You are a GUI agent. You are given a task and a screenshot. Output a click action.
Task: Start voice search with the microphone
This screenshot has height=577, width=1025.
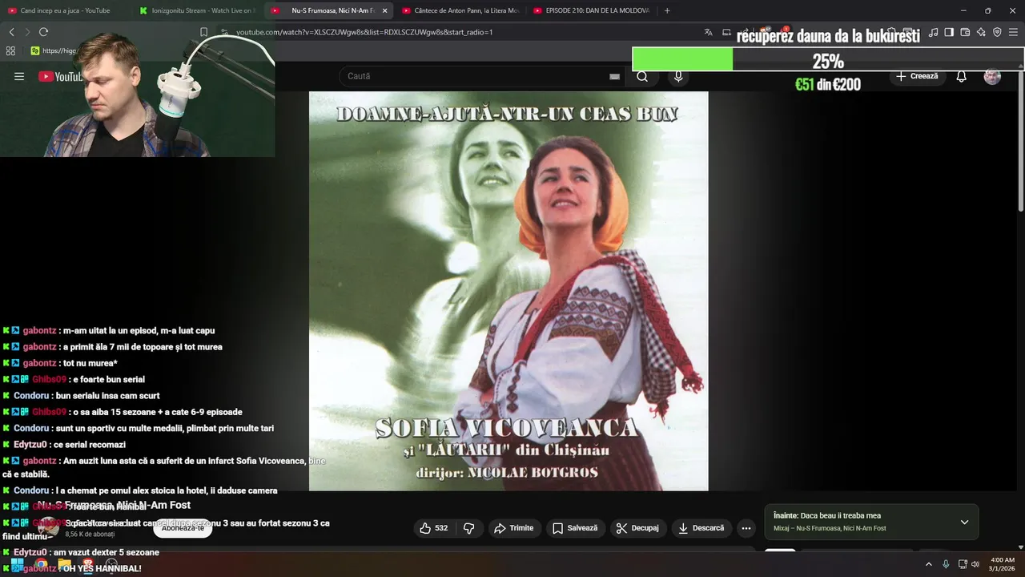[x=678, y=76]
